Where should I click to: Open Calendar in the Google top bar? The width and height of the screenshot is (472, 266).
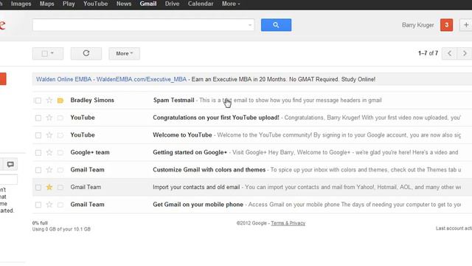coord(201,4)
